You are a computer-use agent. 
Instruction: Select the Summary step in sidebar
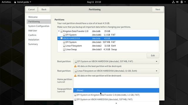pos(39,44)
